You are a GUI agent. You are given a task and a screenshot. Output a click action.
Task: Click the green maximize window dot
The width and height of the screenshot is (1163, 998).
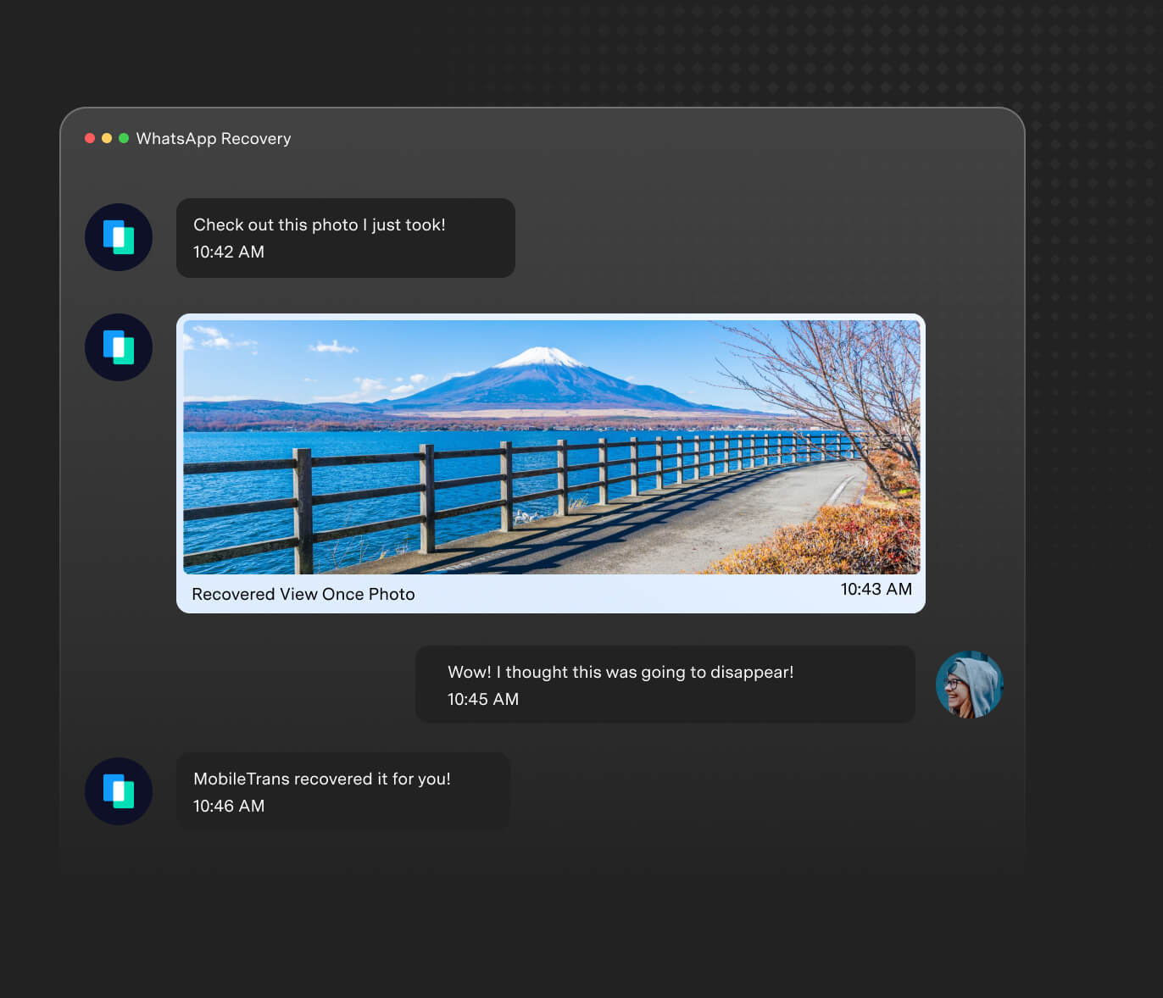(x=124, y=138)
